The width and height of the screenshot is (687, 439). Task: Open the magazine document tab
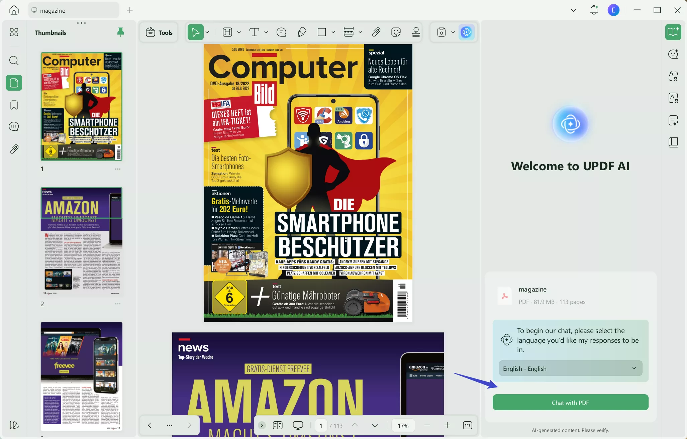pos(74,10)
